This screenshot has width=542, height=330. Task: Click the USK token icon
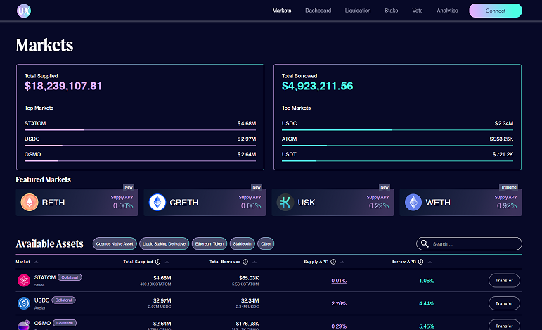pyautogui.click(x=285, y=203)
